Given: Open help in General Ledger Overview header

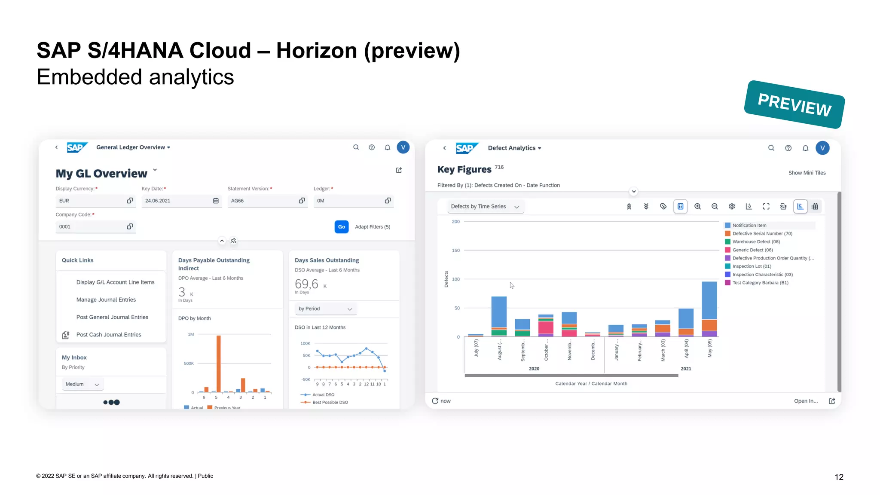Looking at the screenshot, I should point(372,147).
